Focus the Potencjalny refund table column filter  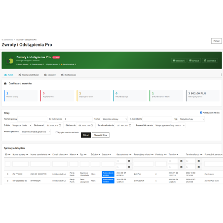[144, 164]
